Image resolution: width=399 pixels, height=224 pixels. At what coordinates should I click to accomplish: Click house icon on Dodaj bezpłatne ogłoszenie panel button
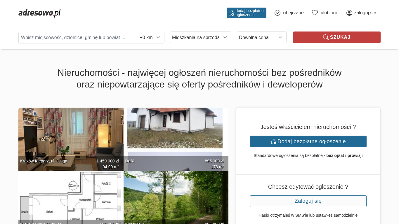pyautogui.click(x=273, y=141)
